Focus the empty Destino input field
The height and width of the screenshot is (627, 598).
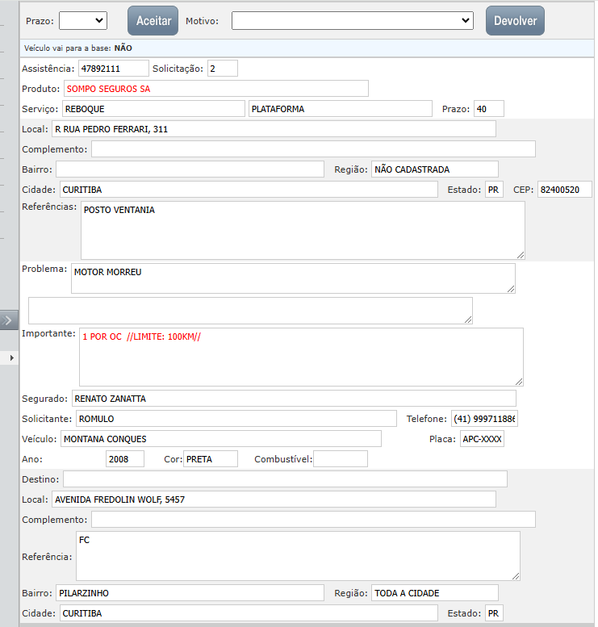(285, 479)
